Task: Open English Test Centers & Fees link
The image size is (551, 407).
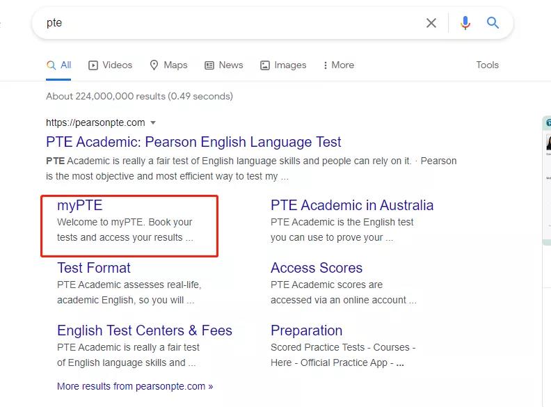Action: [144, 330]
